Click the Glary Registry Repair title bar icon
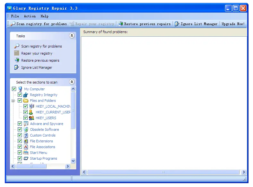253x187 pixels. 9,8
